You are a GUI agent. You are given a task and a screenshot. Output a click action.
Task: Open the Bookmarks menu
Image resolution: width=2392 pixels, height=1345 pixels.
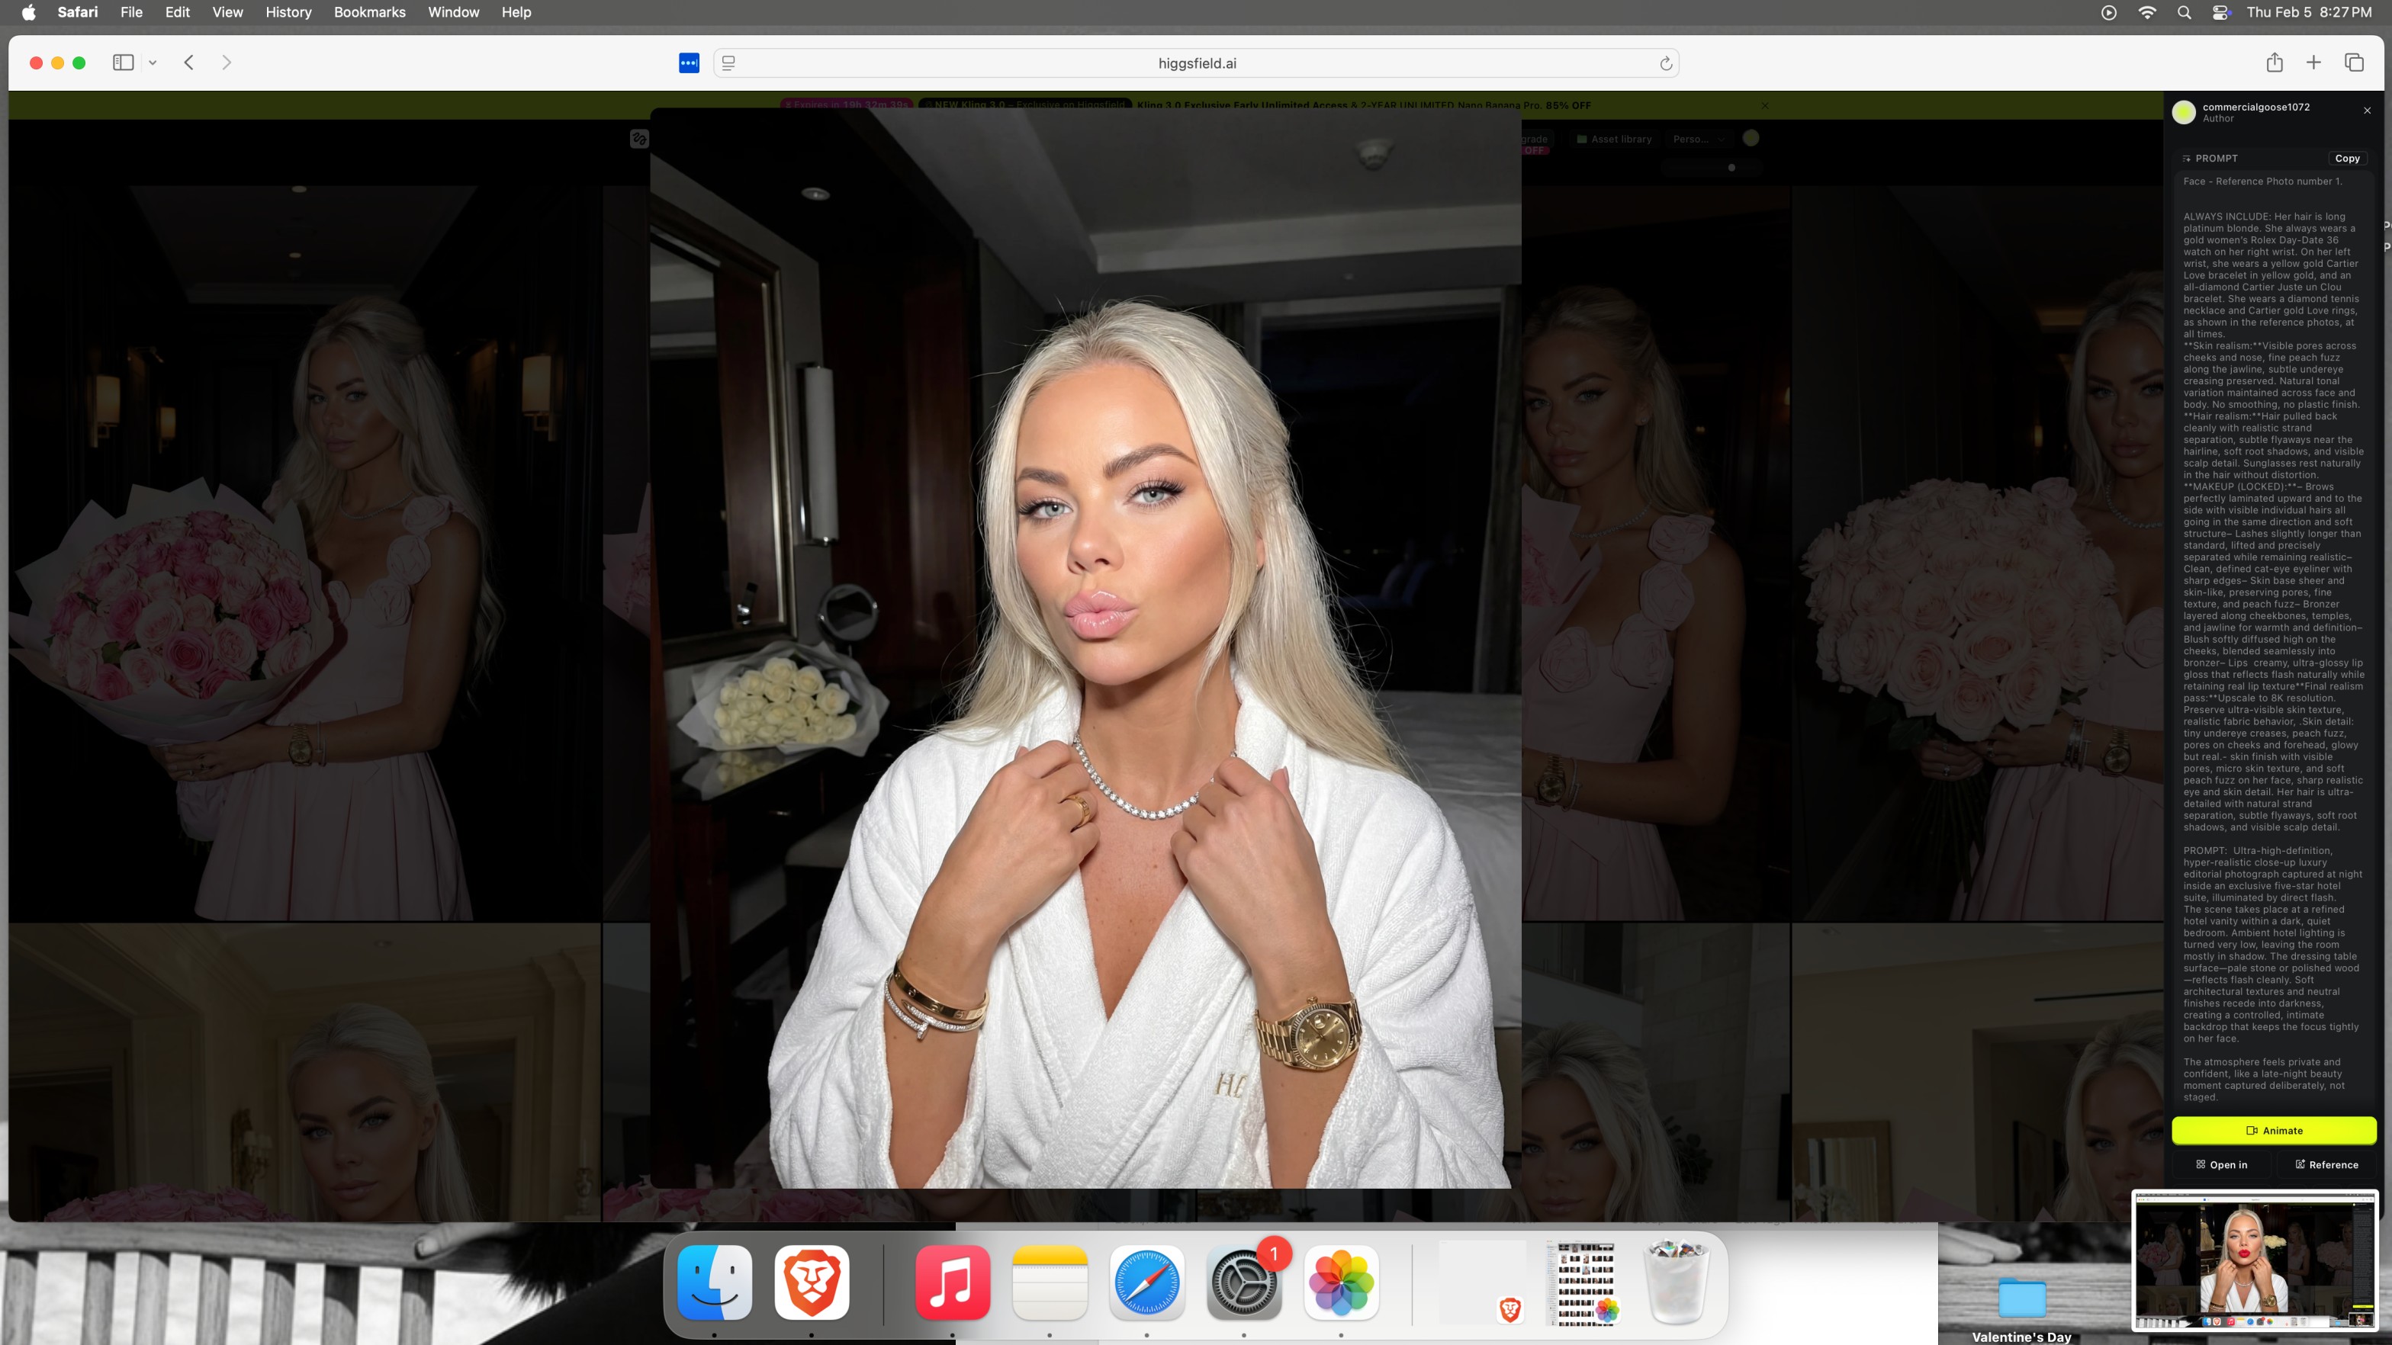click(x=370, y=12)
